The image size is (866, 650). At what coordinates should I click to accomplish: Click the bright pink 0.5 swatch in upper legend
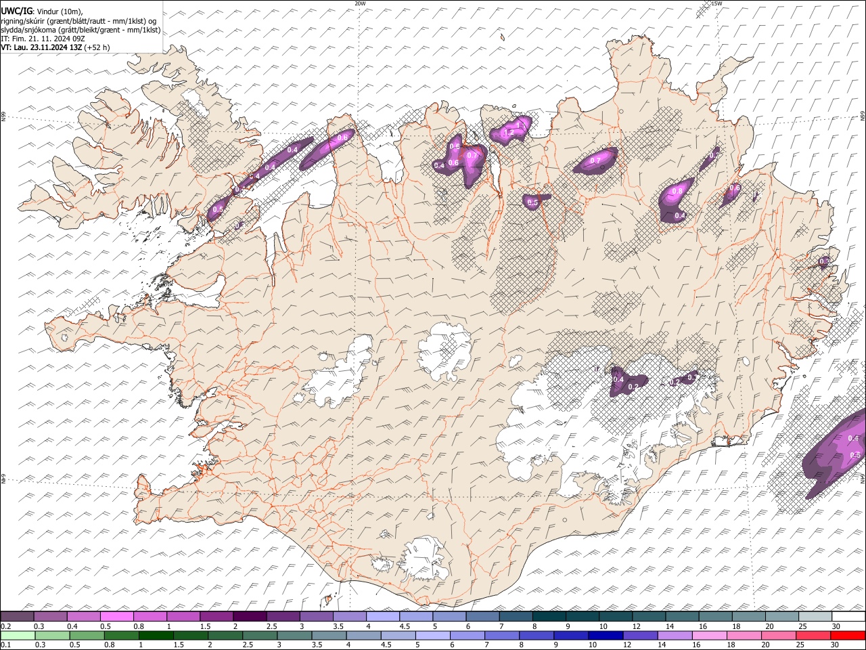point(117,616)
